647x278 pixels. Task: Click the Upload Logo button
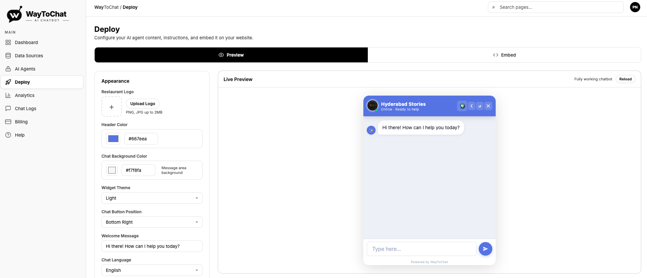[142, 104]
